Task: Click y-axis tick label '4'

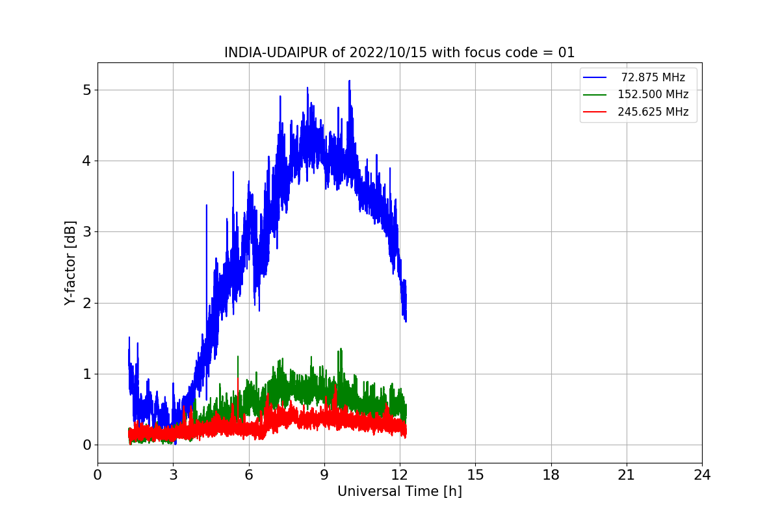Action: coord(87,161)
